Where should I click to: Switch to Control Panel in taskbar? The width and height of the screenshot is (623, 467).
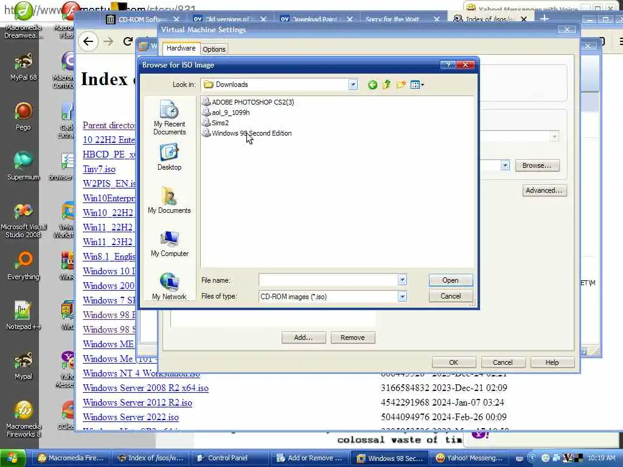click(229, 458)
